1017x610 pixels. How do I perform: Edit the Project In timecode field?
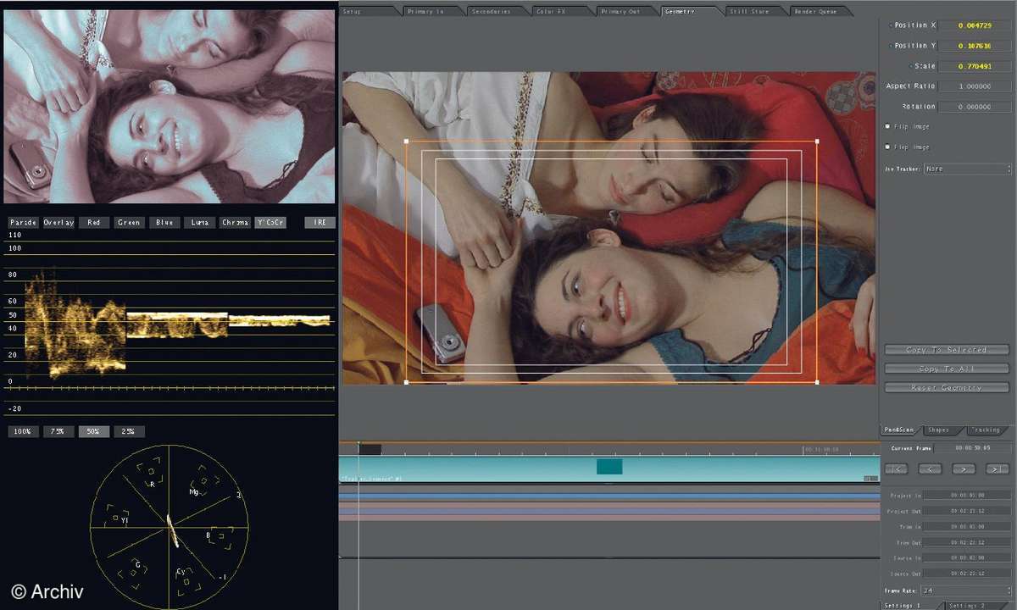pos(967,495)
